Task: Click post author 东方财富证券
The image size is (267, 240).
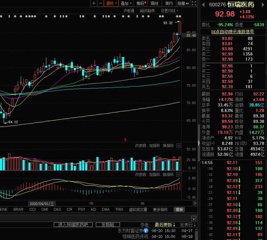Action: pos(130,231)
